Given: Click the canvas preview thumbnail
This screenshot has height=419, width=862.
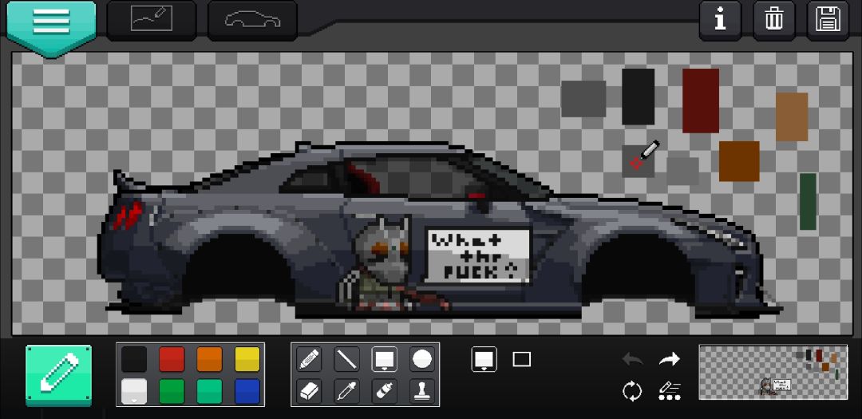Looking at the screenshot, I should click(x=773, y=372).
